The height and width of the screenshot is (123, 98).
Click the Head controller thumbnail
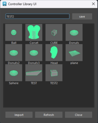(x=54, y=52)
